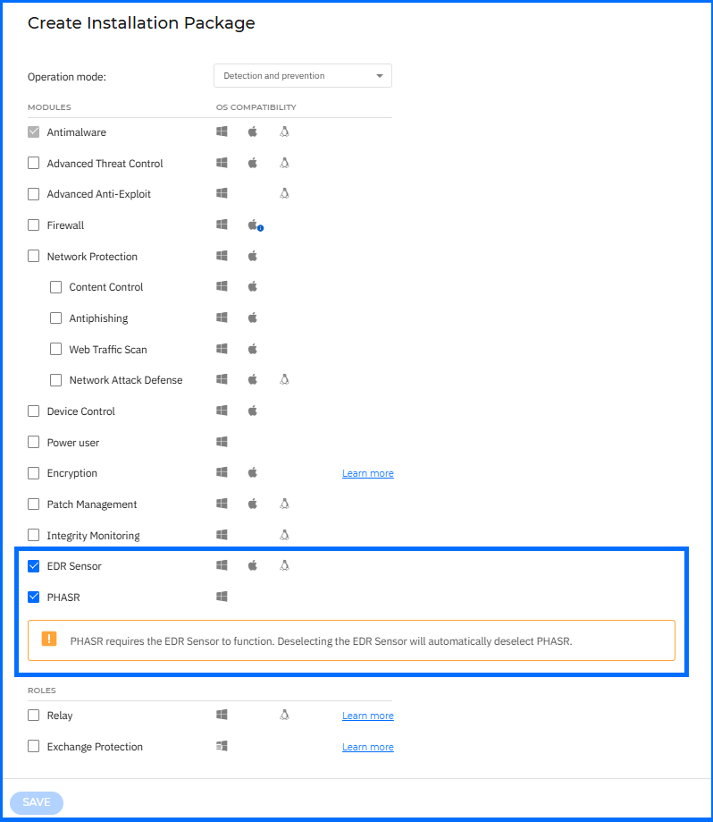Click the Apple icon in the Firewall row
Image resolution: width=713 pixels, height=822 pixels.
click(253, 225)
